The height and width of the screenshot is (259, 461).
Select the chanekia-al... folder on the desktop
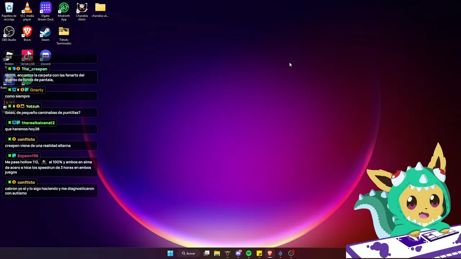[x=100, y=10]
